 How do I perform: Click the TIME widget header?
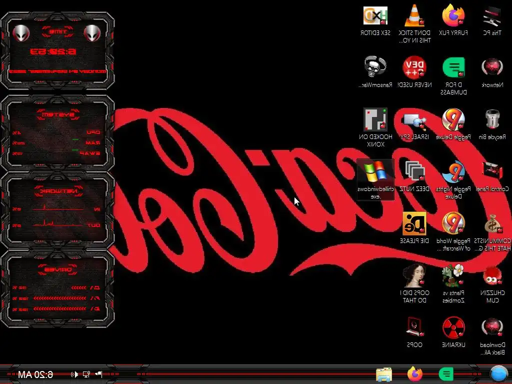(57, 31)
